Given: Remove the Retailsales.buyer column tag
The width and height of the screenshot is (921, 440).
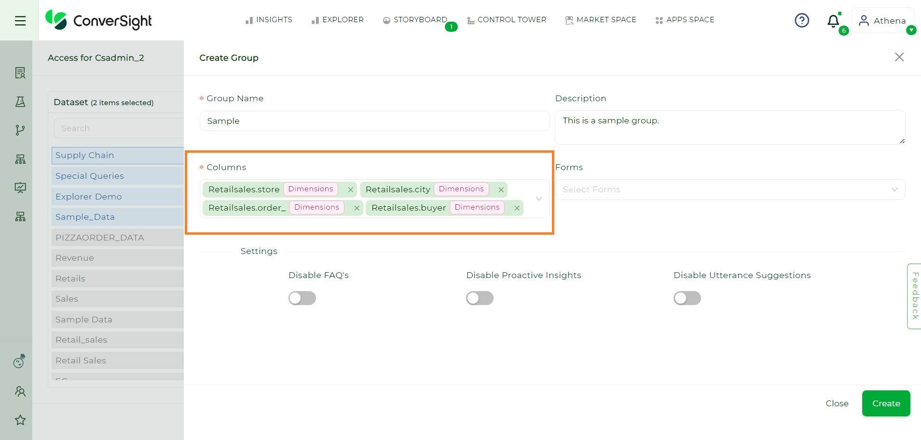Looking at the screenshot, I should tap(517, 208).
